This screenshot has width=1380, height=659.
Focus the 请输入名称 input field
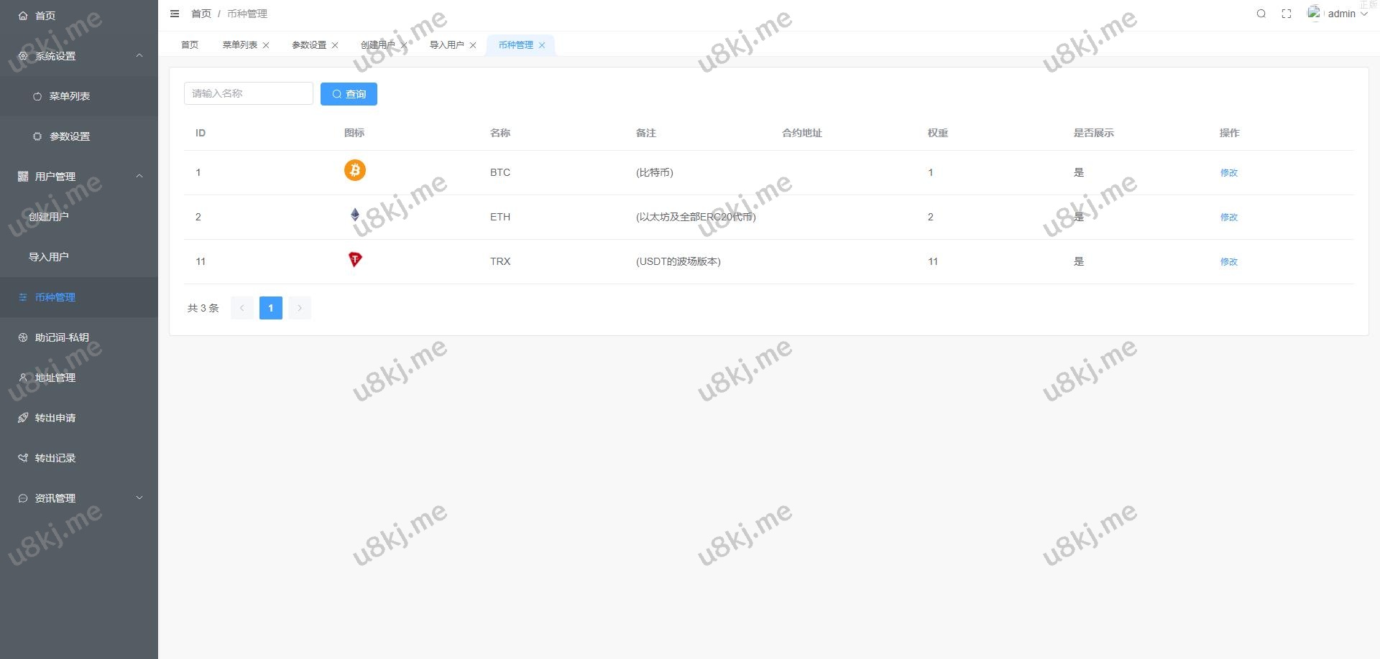pos(248,93)
